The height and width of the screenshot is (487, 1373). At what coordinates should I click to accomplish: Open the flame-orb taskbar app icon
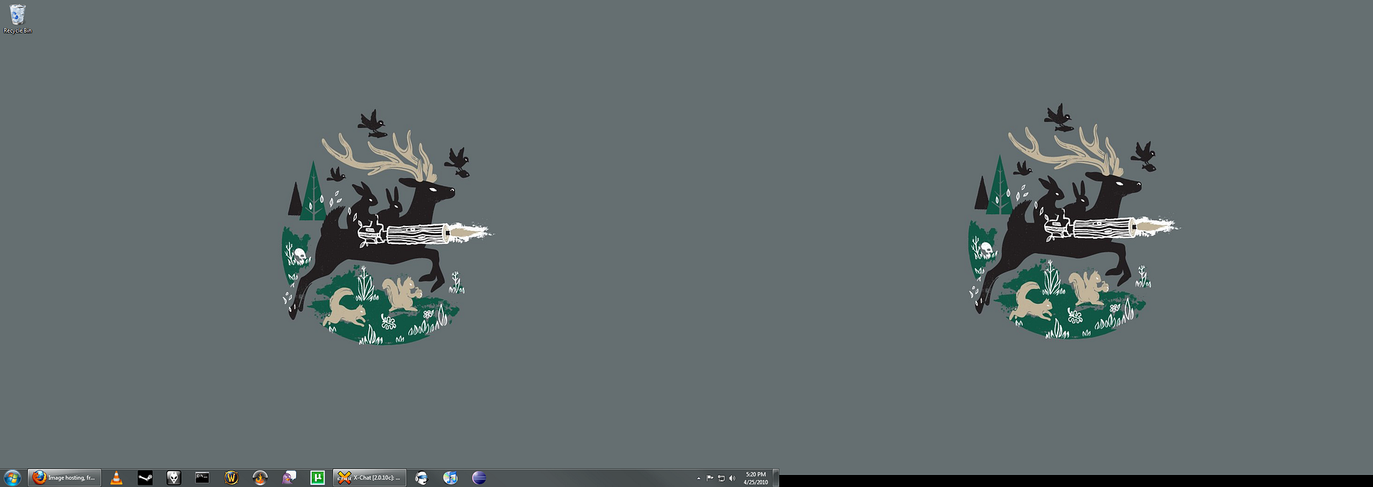pos(260,478)
